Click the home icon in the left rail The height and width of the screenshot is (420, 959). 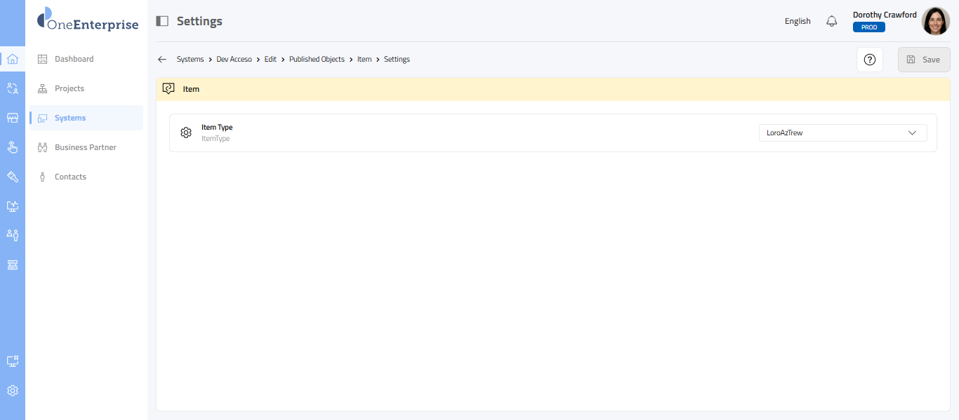pos(12,59)
